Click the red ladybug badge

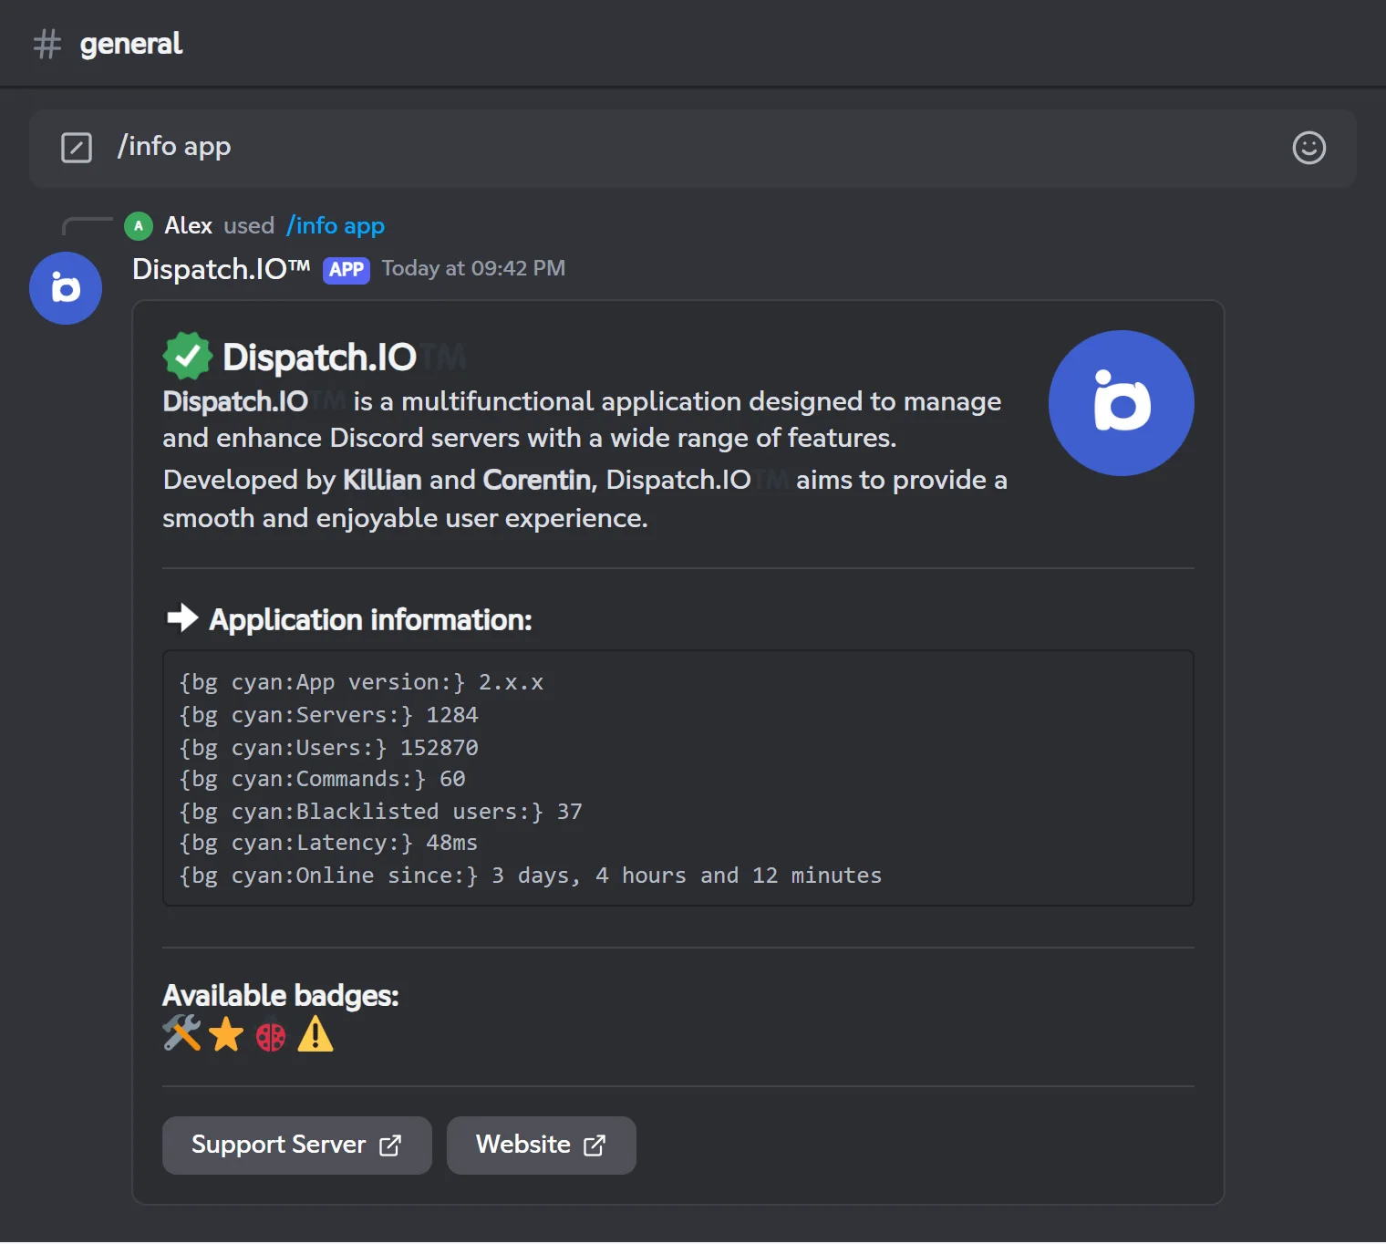coord(271,1034)
